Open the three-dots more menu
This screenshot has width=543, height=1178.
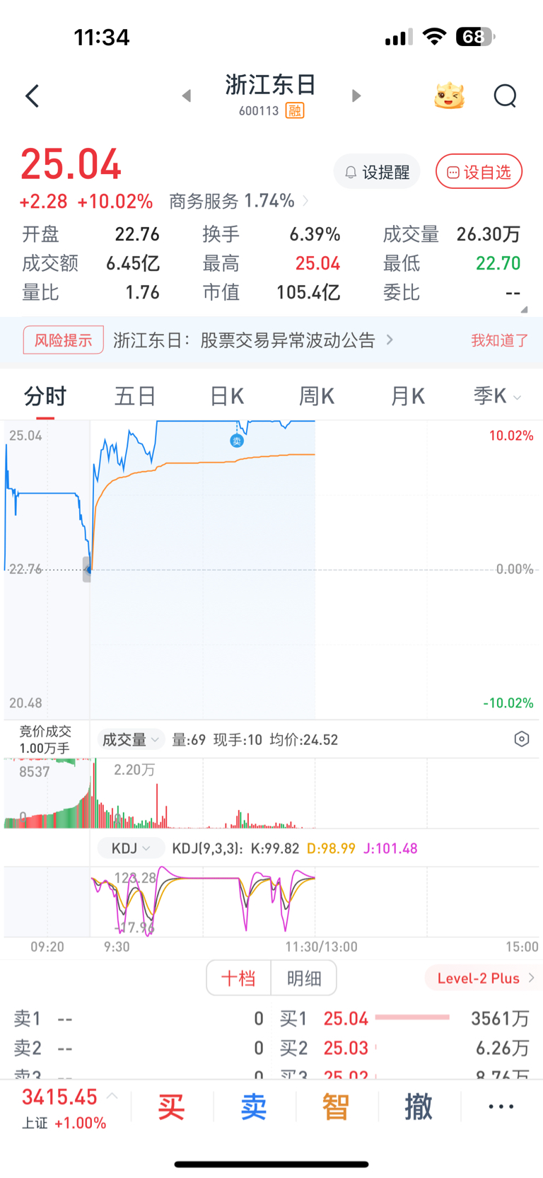click(501, 1107)
